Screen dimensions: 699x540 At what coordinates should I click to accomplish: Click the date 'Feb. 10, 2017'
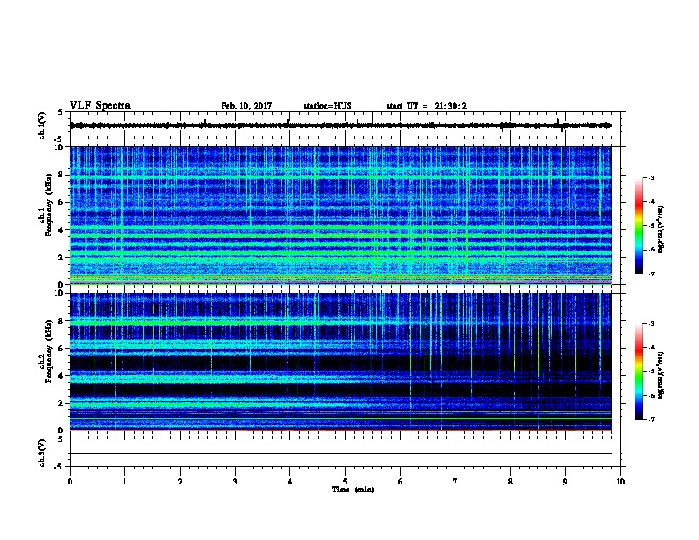point(246,106)
